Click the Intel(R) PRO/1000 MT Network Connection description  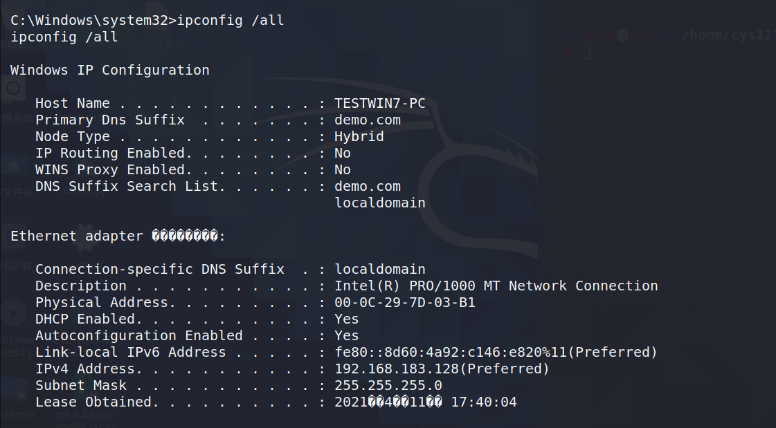(496, 286)
